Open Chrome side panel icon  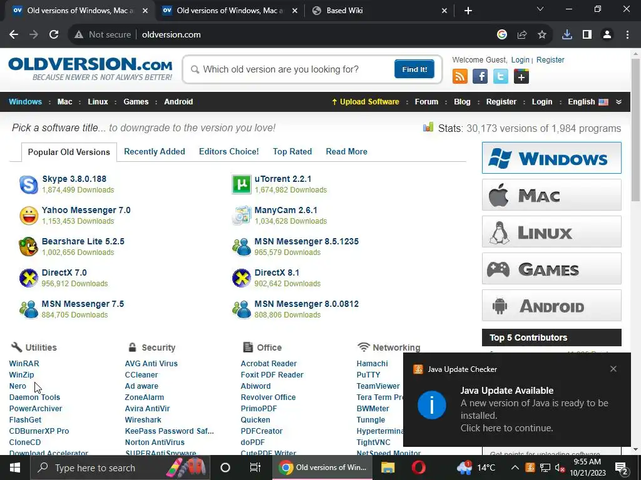(x=587, y=35)
